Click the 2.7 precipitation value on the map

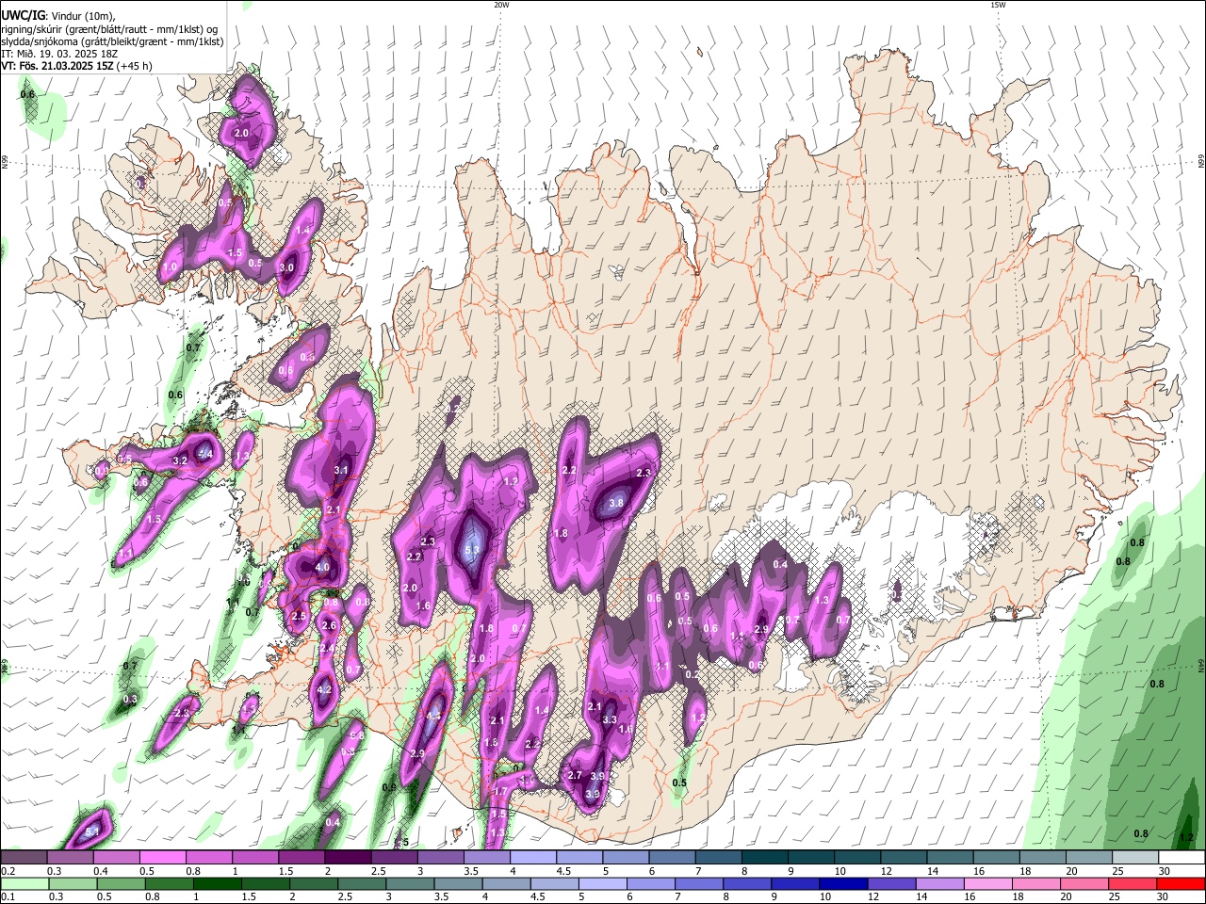575,776
